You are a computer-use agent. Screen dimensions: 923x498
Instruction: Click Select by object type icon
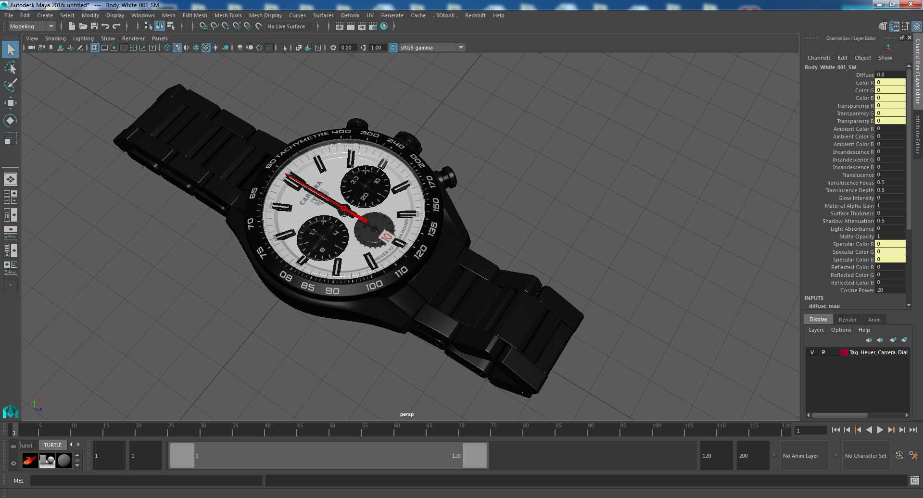pyautogui.click(x=159, y=26)
